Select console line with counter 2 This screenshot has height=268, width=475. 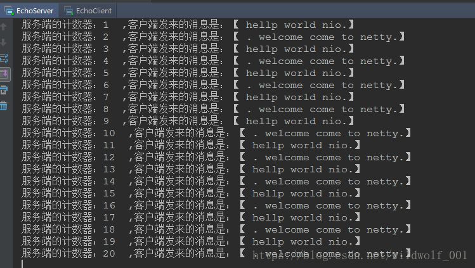(x=213, y=37)
